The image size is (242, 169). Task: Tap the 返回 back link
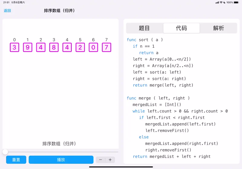pyautogui.click(x=7, y=11)
